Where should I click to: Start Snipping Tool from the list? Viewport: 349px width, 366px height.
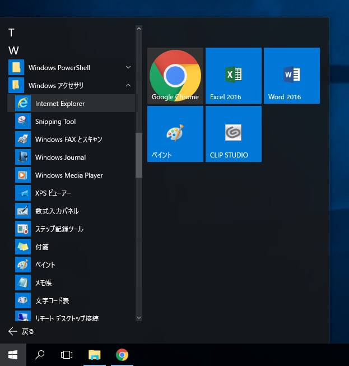pyautogui.click(x=55, y=122)
